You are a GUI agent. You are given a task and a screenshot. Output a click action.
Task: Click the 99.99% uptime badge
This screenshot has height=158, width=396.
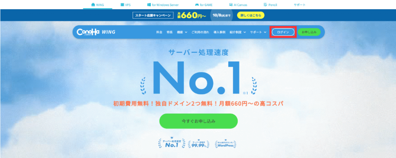pyautogui.click(x=199, y=143)
